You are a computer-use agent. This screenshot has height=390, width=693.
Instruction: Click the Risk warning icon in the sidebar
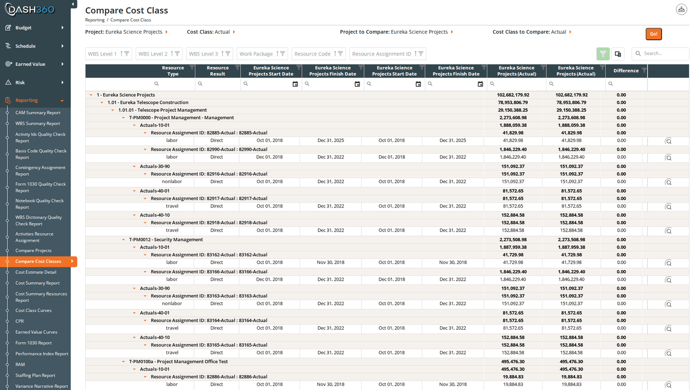8,82
